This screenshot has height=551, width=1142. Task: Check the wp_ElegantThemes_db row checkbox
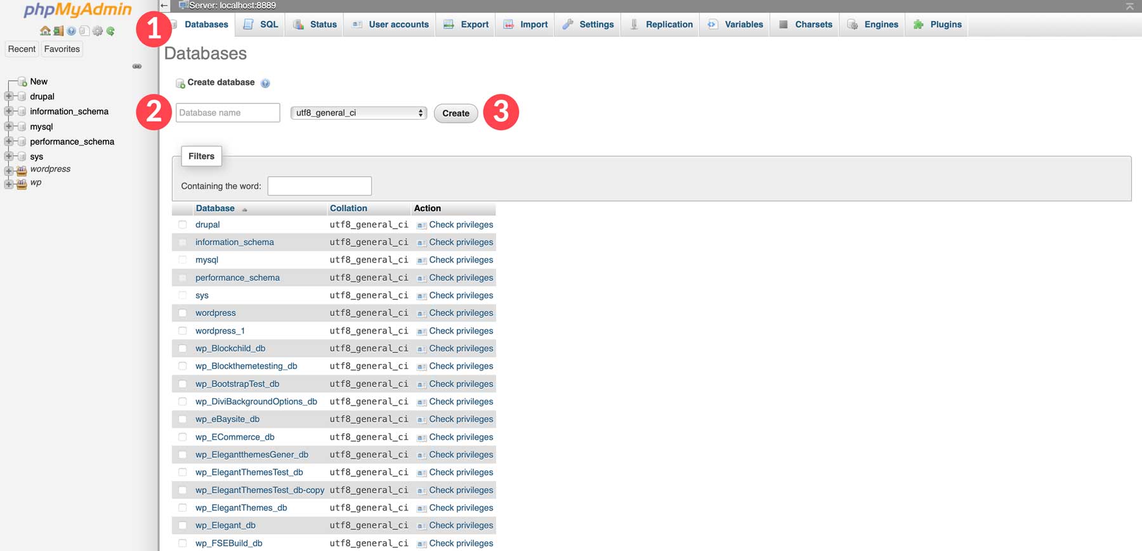pyautogui.click(x=183, y=507)
